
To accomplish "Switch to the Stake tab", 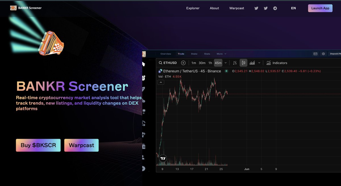I will [194, 54].
